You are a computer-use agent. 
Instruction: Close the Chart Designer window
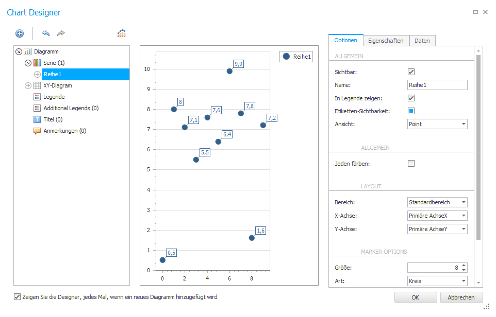coord(486,12)
